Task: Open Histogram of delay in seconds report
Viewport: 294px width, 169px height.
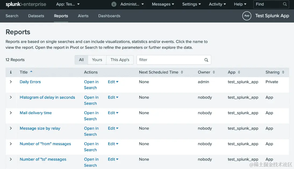Action: tap(47, 97)
